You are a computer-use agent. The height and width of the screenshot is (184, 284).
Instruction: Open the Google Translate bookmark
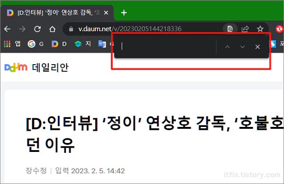click(x=102, y=44)
